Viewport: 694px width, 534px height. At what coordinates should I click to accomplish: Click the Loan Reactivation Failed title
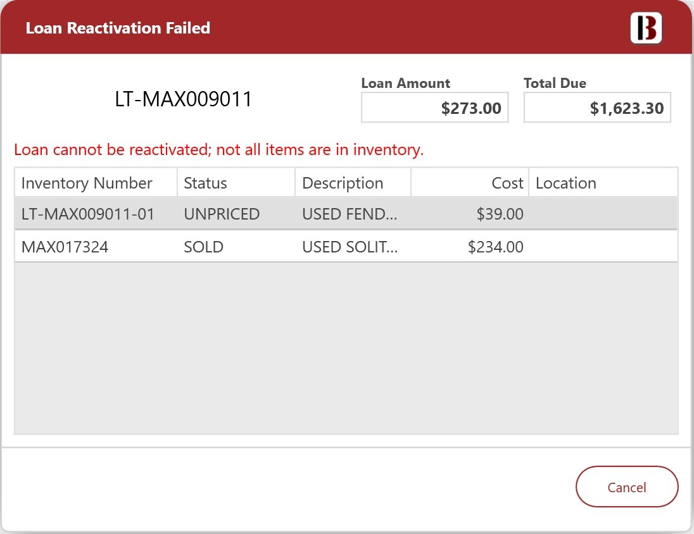point(118,28)
